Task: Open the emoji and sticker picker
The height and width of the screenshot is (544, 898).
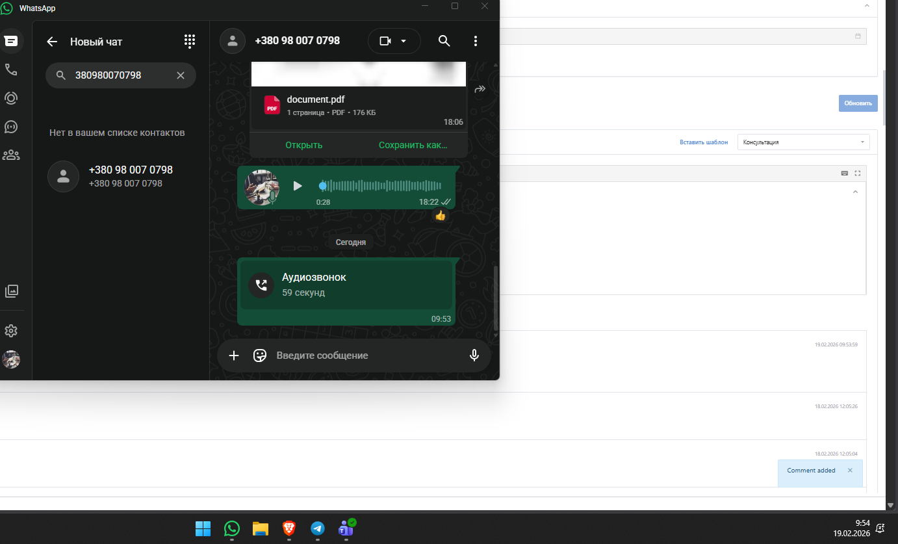Action: [260, 356]
